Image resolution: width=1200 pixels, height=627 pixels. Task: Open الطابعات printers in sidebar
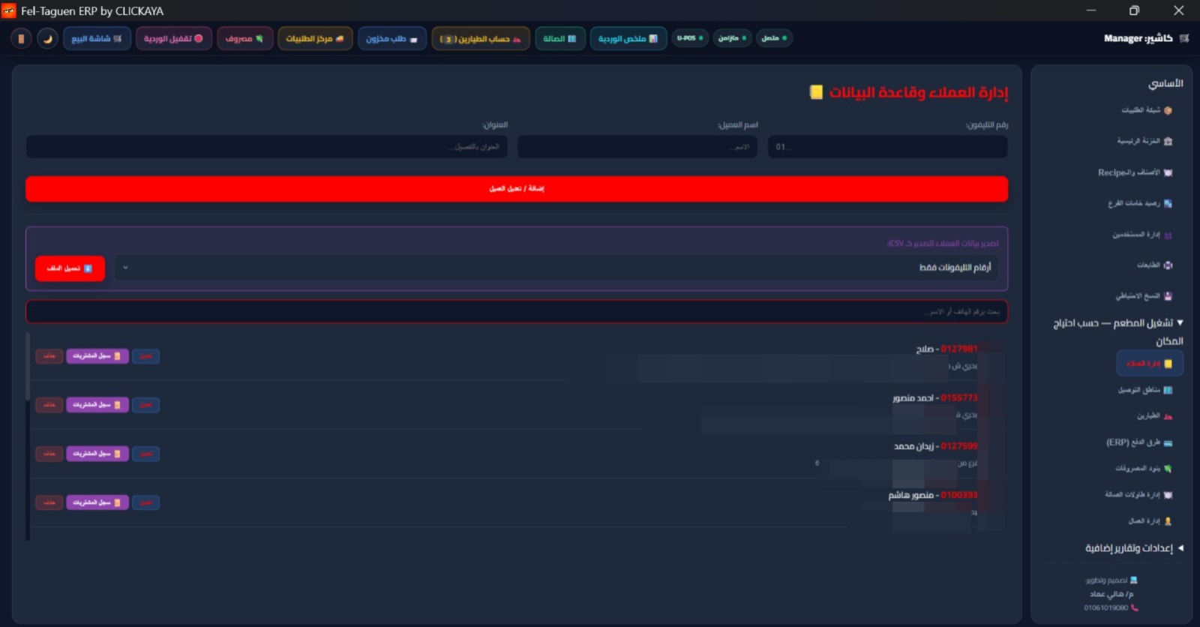pyautogui.click(x=1154, y=265)
